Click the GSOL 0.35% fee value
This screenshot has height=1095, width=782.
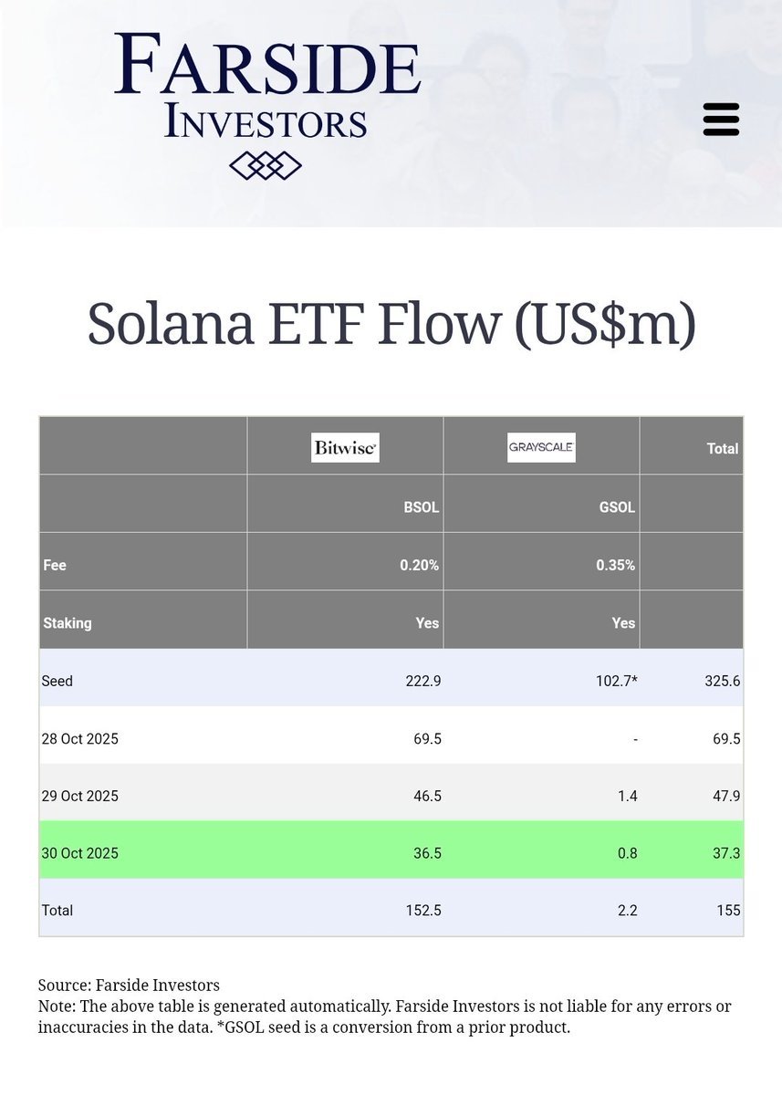click(616, 566)
